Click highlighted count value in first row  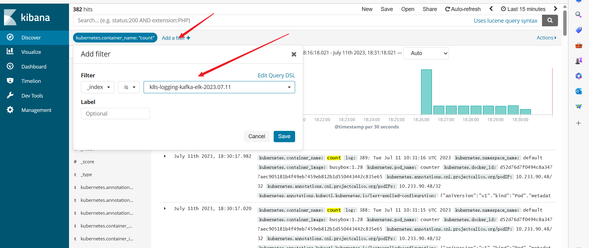tap(334, 158)
